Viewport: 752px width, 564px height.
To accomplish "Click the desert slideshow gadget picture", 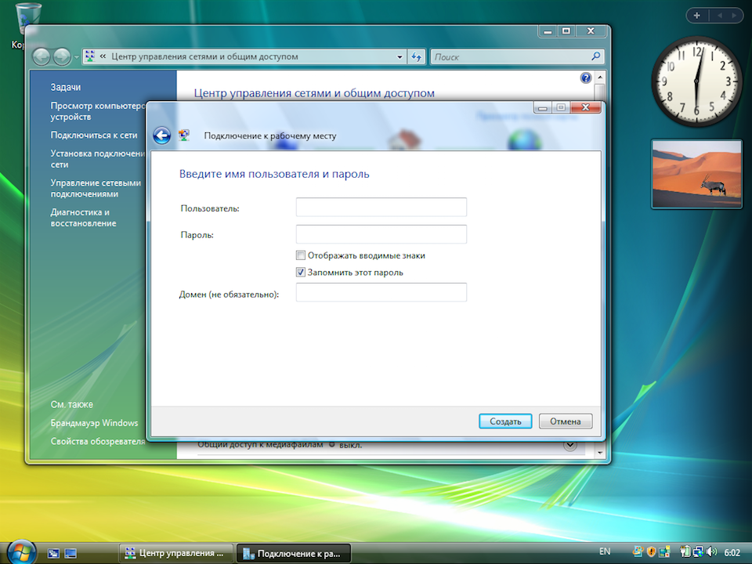I will coord(697,174).
